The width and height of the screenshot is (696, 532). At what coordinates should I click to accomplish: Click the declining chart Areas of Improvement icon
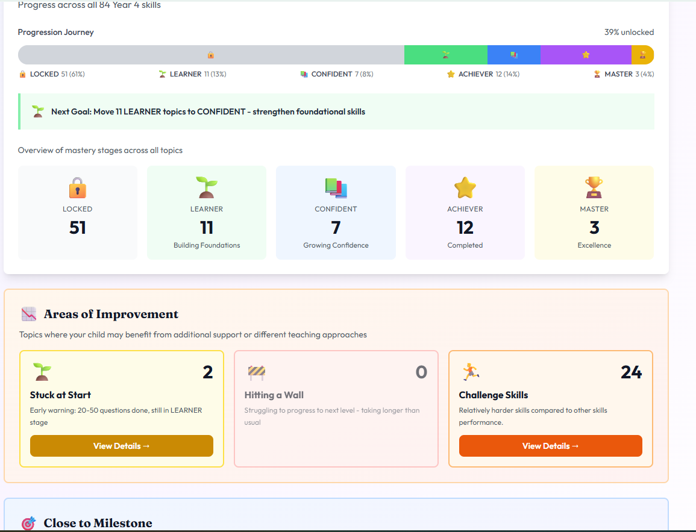click(x=29, y=314)
